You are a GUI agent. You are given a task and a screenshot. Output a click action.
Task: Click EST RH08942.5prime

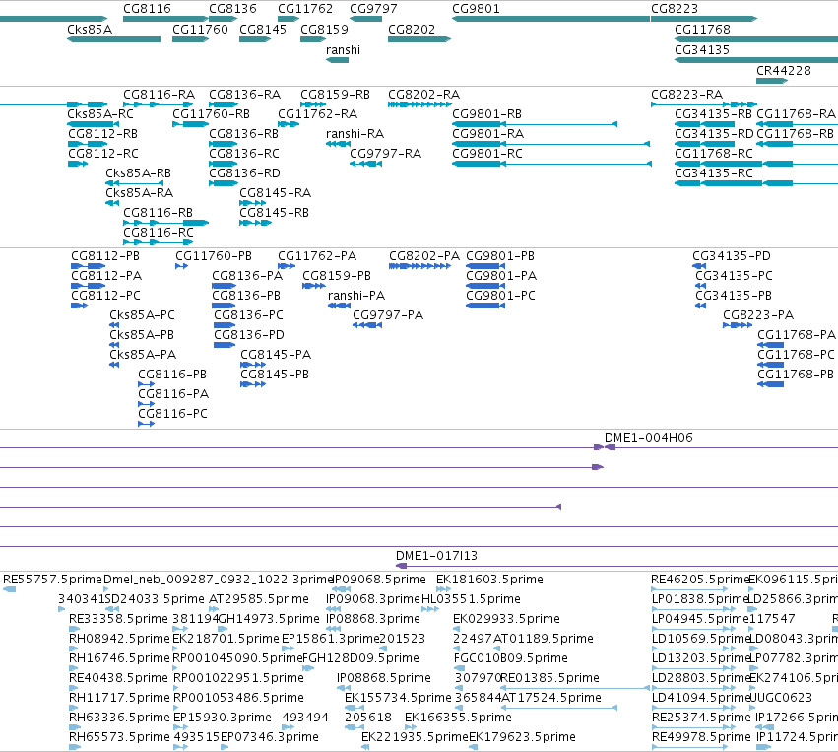point(74,649)
